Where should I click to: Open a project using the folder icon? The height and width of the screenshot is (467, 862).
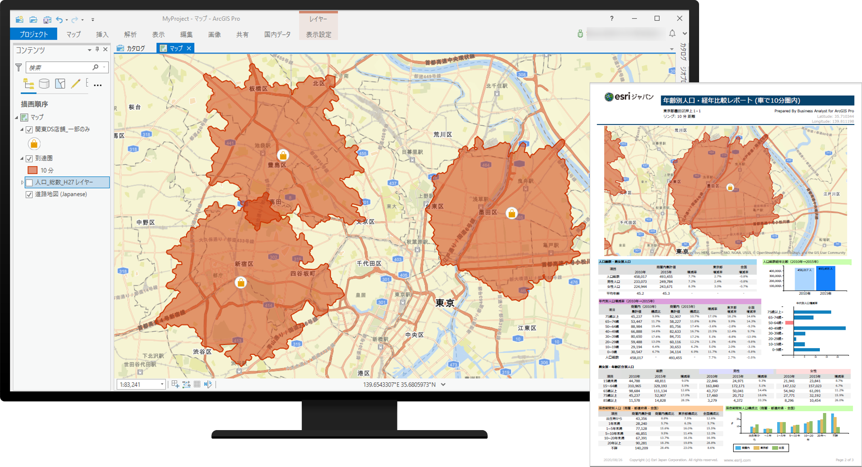pos(33,19)
